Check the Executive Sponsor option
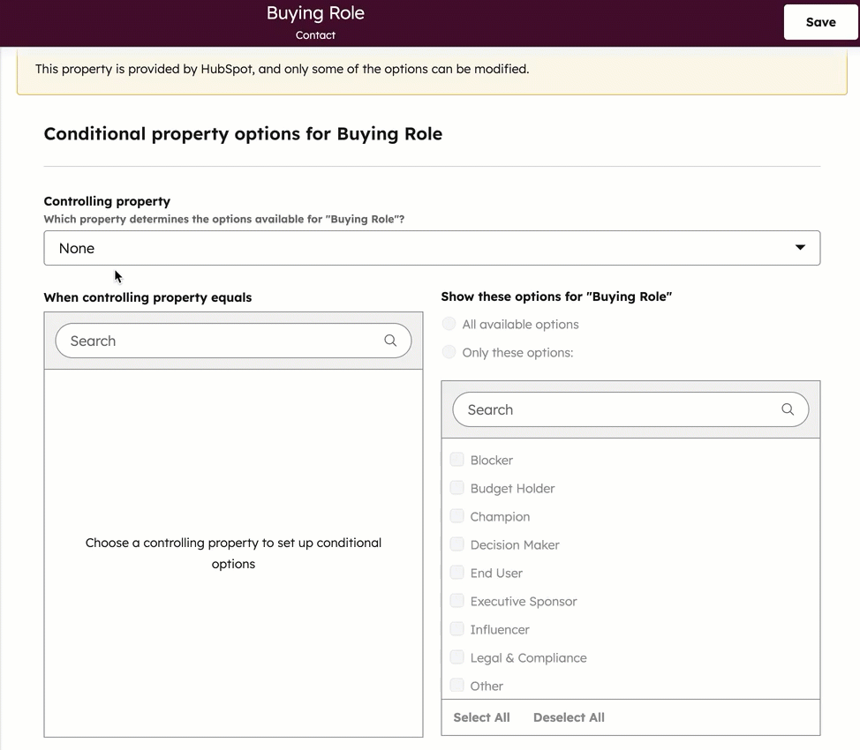Screen dimensions: 860x750 pyautogui.click(x=457, y=601)
